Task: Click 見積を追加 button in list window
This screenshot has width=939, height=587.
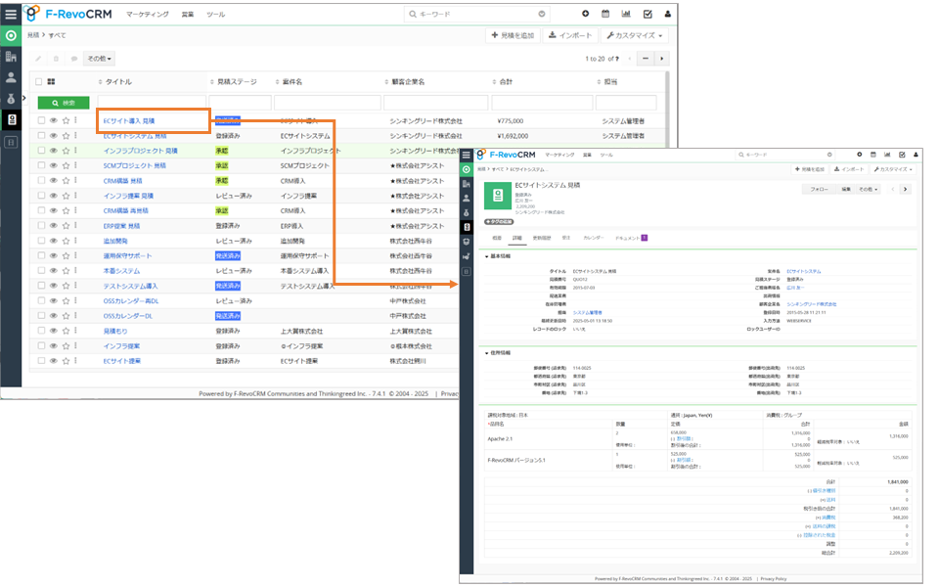Action: pyautogui.click(x=513, y=36)
